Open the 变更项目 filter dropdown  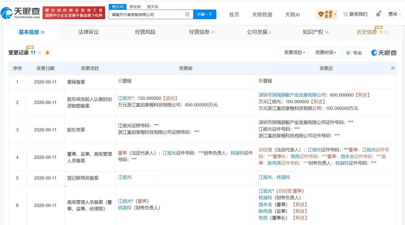tap(294, 53)
